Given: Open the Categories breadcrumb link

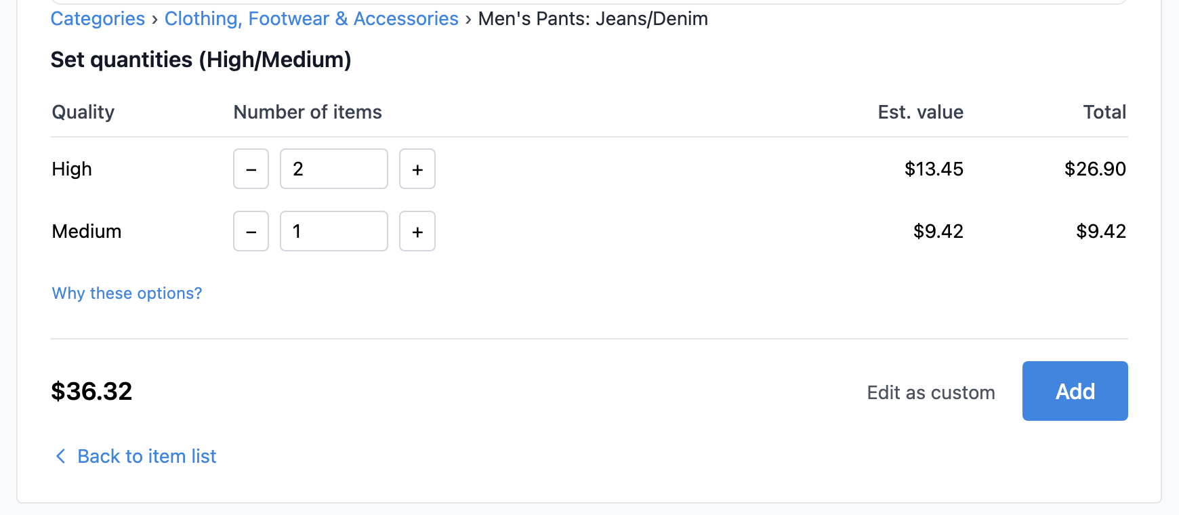Looking at the screenshot, I should (x=98, y=18).
